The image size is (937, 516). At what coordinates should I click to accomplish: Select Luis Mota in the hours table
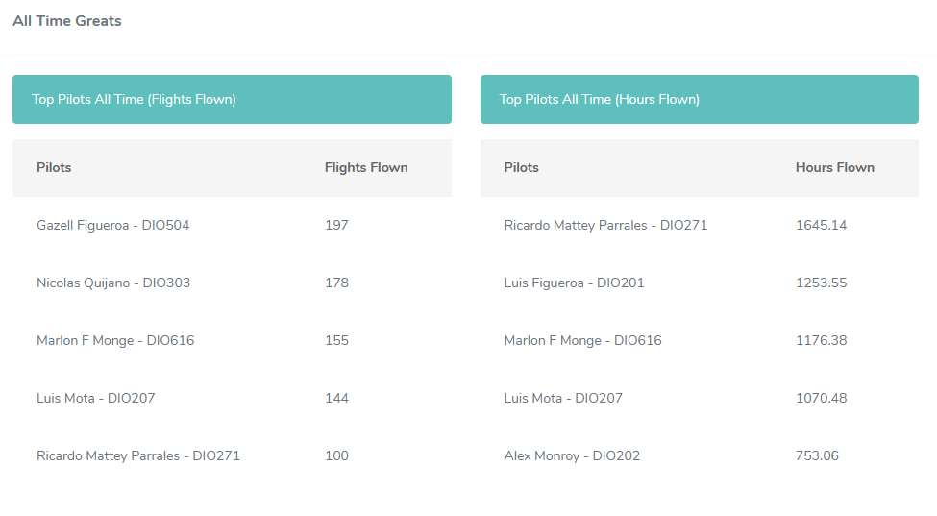pyautogui.click(x=563, y=398)
